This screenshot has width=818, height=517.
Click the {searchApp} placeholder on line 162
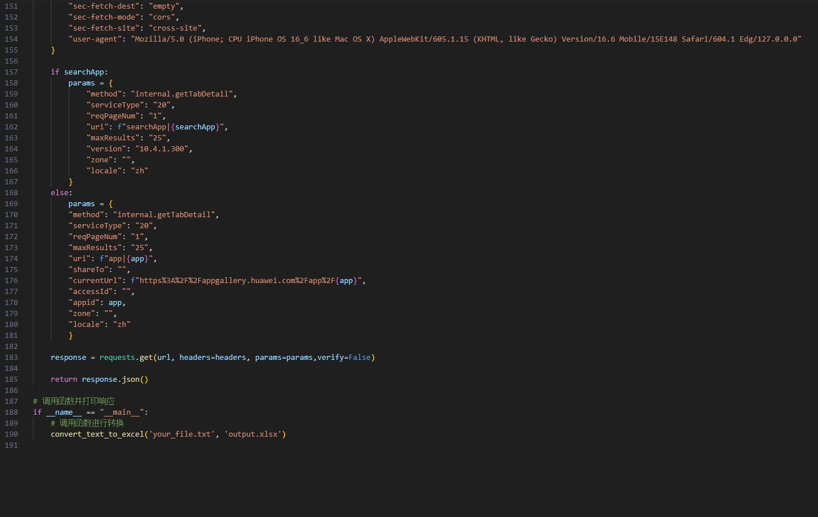pos(195,127)
